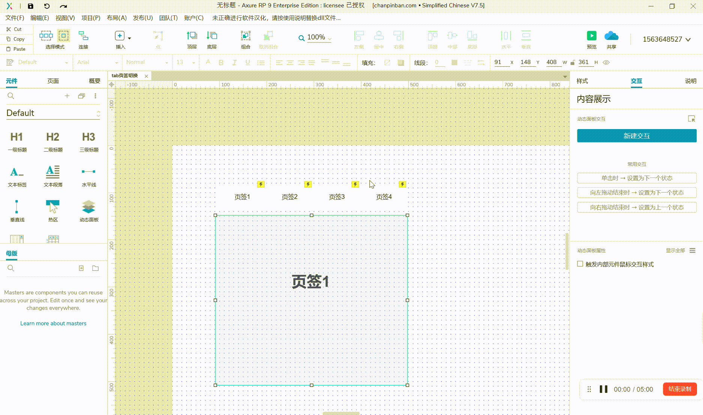
Task: Add 向右拖动结束时 → 设置为上一个状态 interaction
Action: [637, 207]
